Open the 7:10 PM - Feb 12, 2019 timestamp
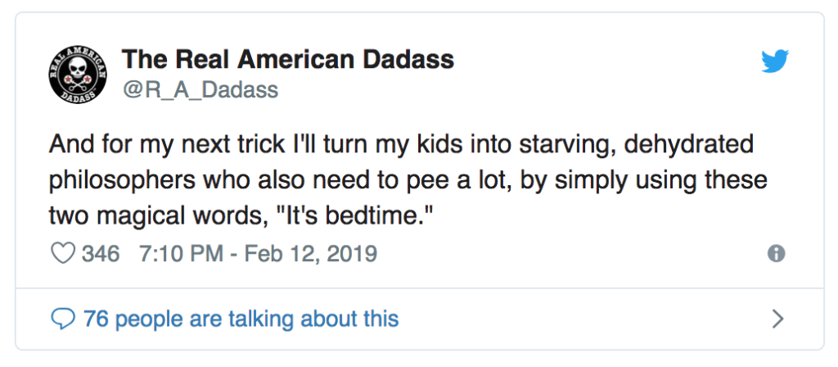Viewport: 838px width, 367px height. coord(258,253)
